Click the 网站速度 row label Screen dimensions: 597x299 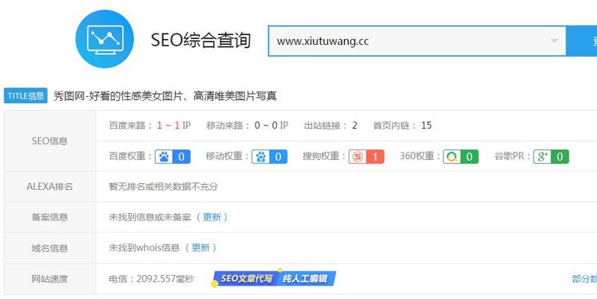pos(50,279)
